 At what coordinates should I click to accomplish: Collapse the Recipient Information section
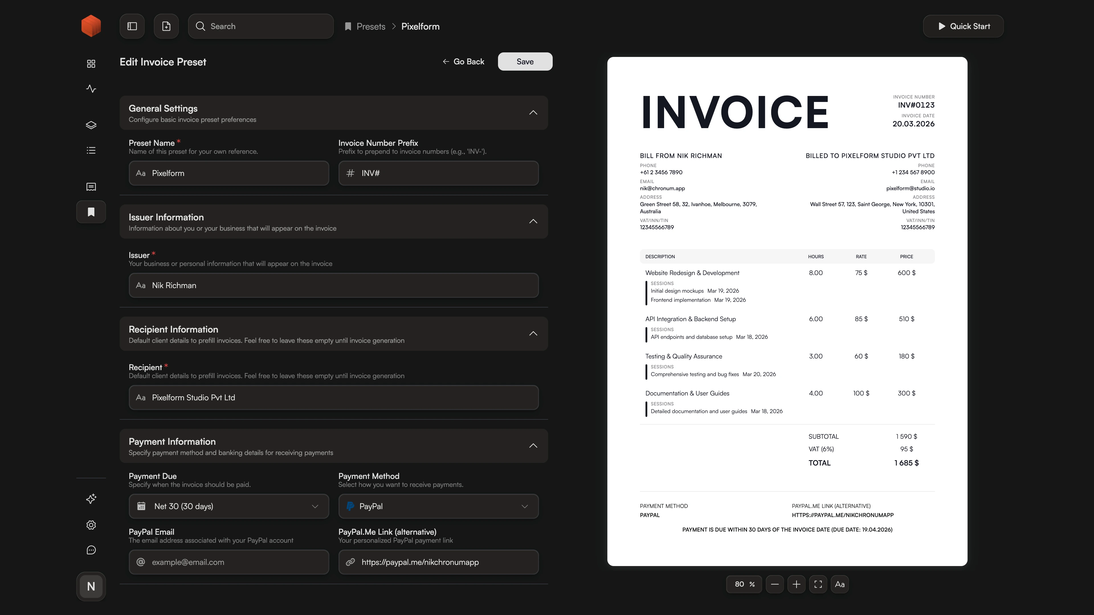click(x=533, y=334)
